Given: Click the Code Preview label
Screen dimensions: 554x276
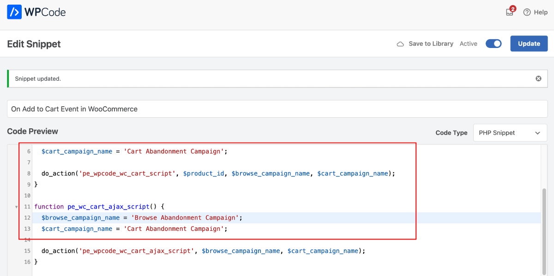Looking at the screenshot, I should [32, 131].
